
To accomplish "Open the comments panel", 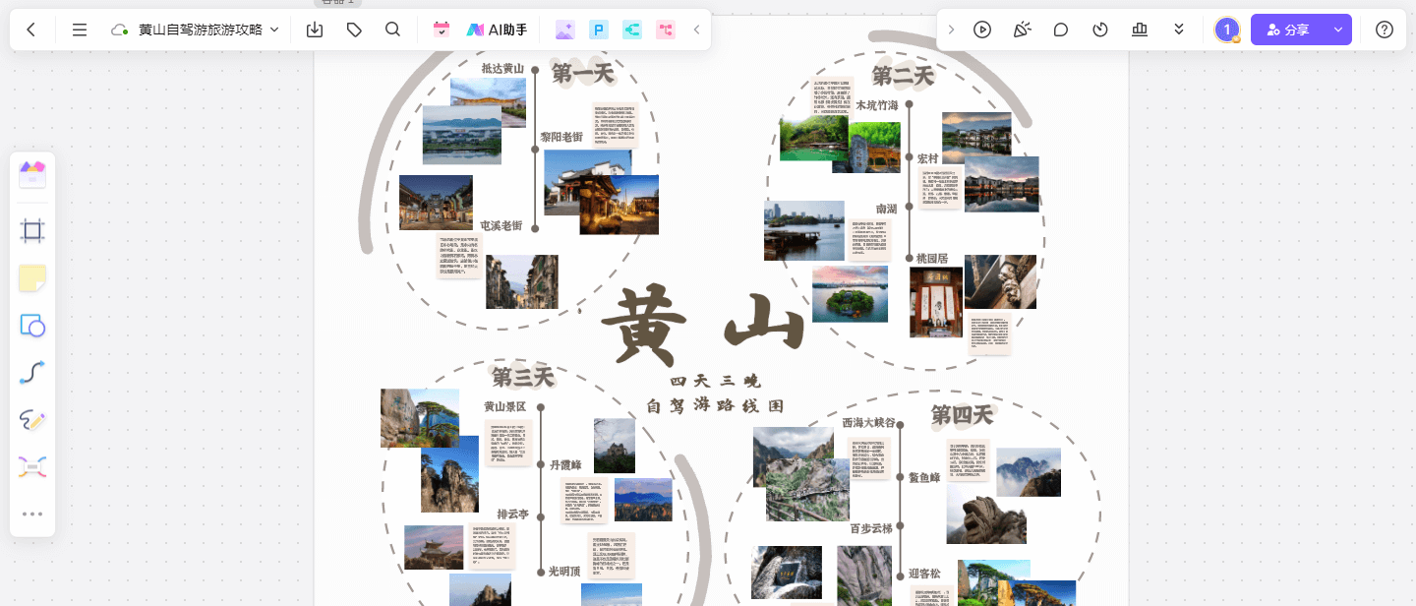I will point(1061,30).
